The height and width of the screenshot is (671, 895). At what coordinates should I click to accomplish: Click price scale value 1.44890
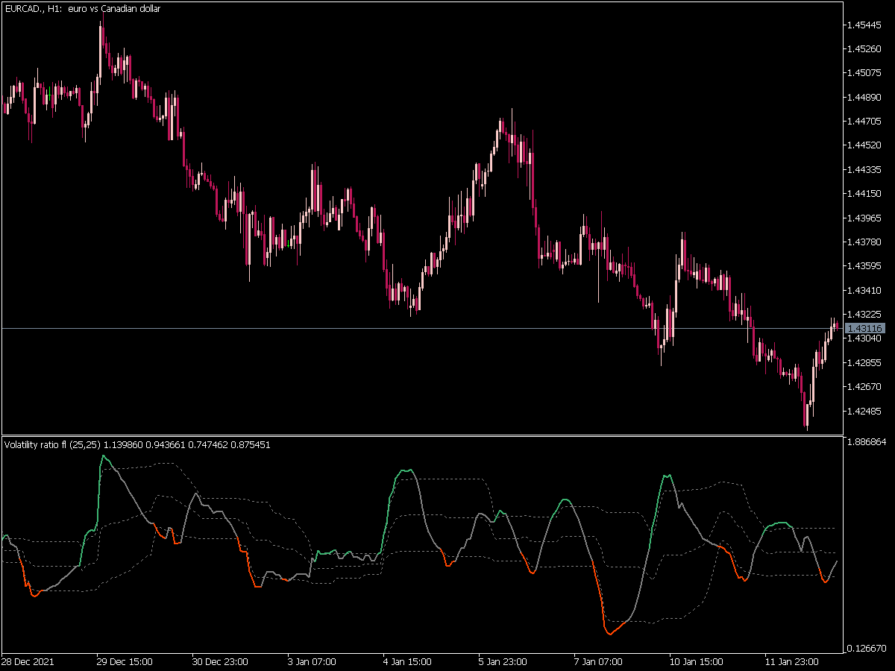coord(866,98)
